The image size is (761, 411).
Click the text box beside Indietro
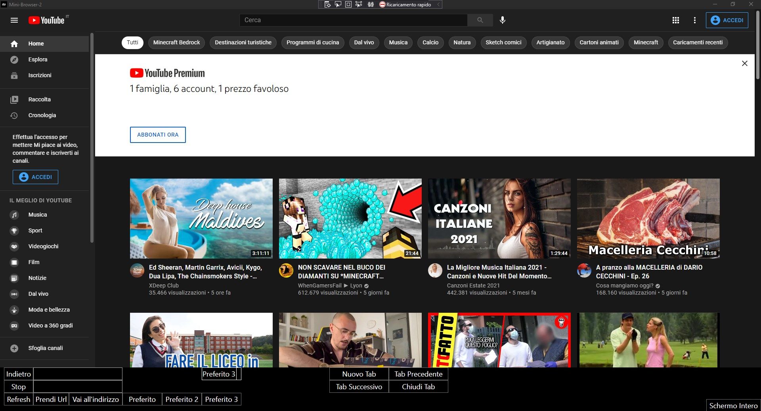[x=78, y=374]
